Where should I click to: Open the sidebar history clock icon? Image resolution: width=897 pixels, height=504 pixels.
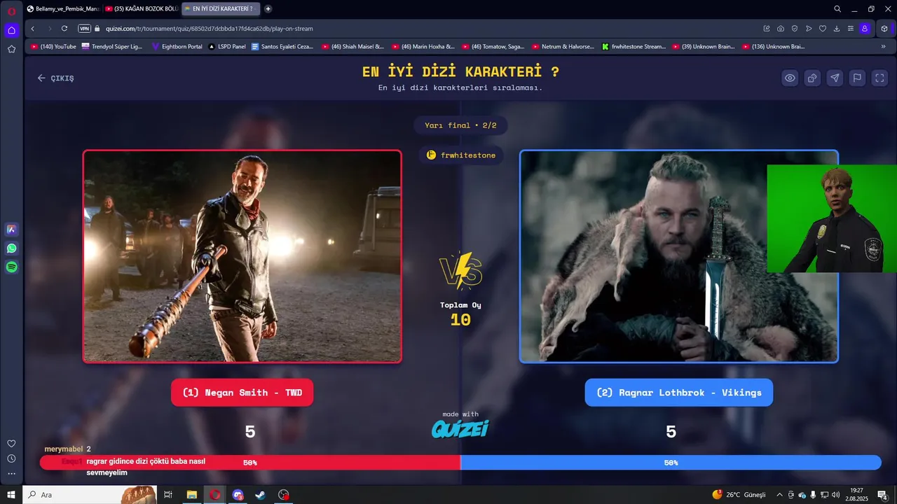coord(11,458)
